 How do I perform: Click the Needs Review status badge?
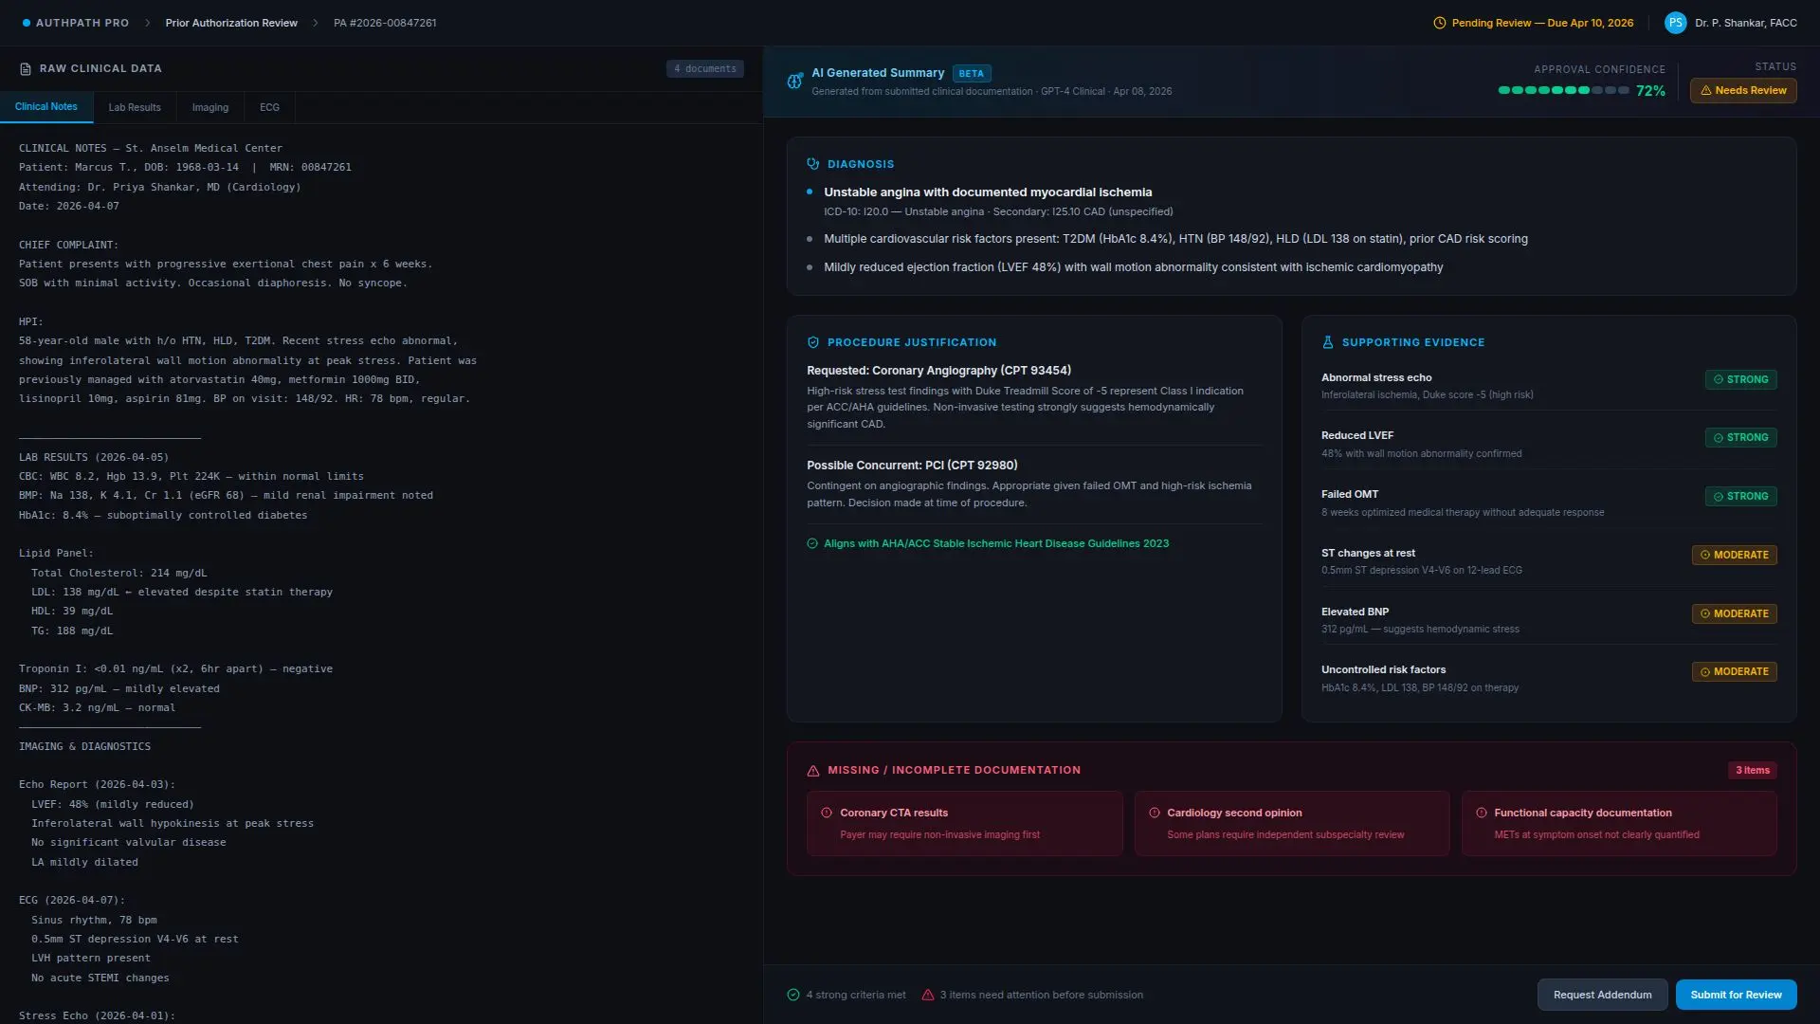1742,91
